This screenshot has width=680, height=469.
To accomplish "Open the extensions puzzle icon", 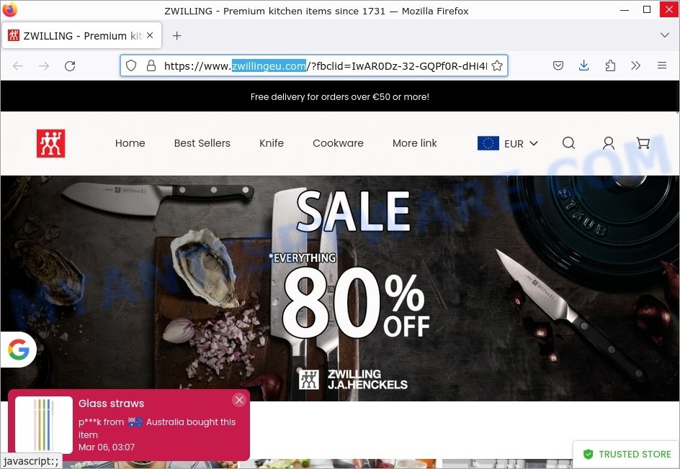I will [x=609, y=66].
